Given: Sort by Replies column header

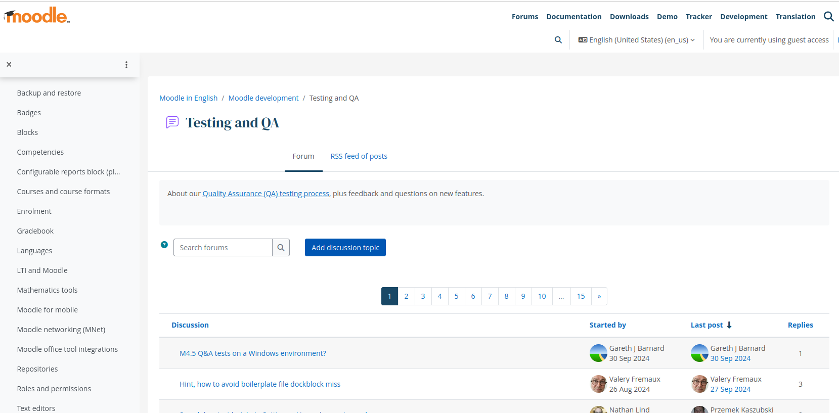Looking at the screenshot, I should 801,325.
